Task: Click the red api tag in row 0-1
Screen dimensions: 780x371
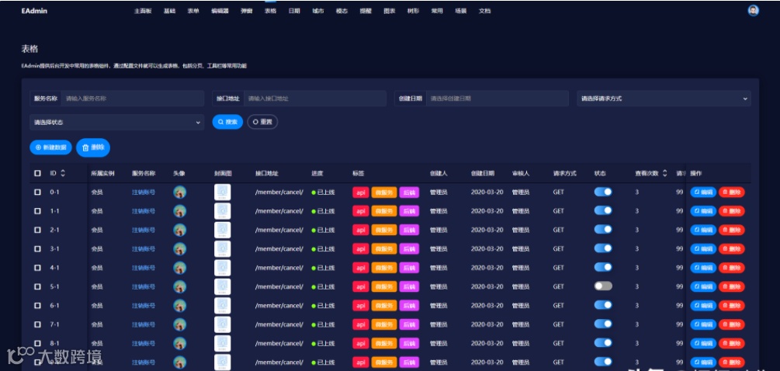Action: point(361,192)
